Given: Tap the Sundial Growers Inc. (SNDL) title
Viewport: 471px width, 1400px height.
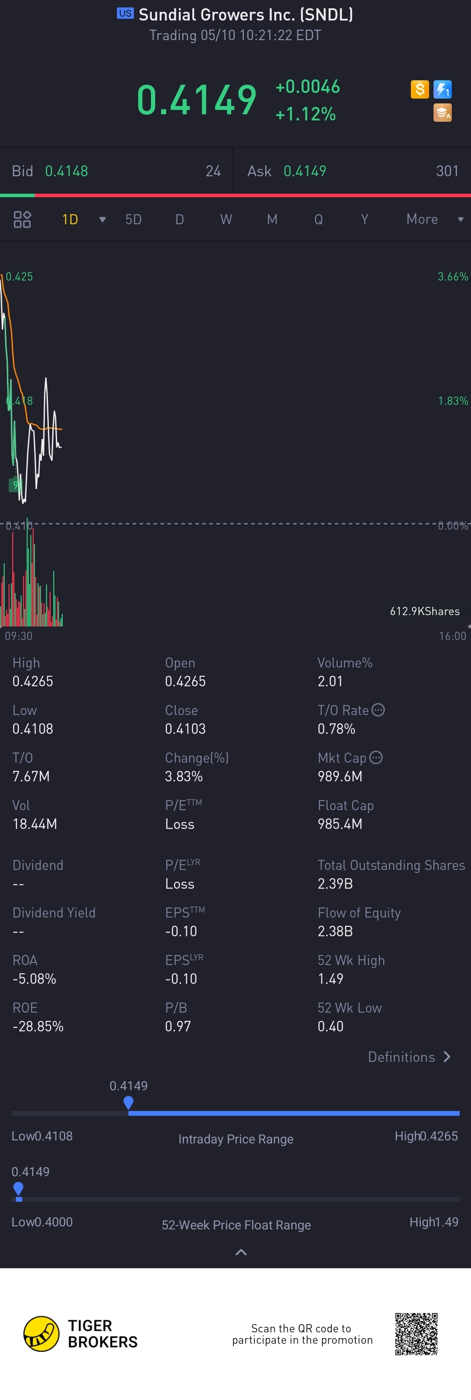Looking at the screenshot, I should (246, 15).
